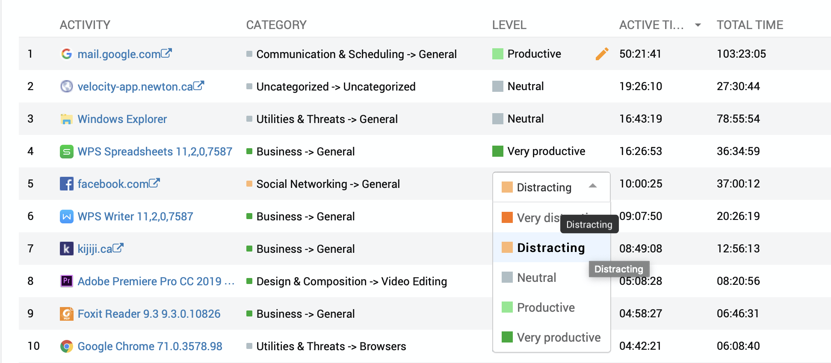This screenshot has width=831, height=363.
Task: Click the Productive green swatch in row 1
Action: [498, 54]
